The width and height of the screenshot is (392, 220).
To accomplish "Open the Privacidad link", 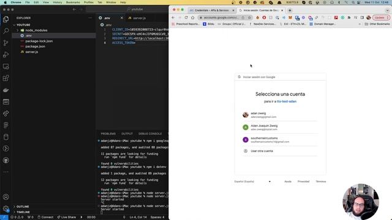I will pyautogui.click(x=303, y=182).
